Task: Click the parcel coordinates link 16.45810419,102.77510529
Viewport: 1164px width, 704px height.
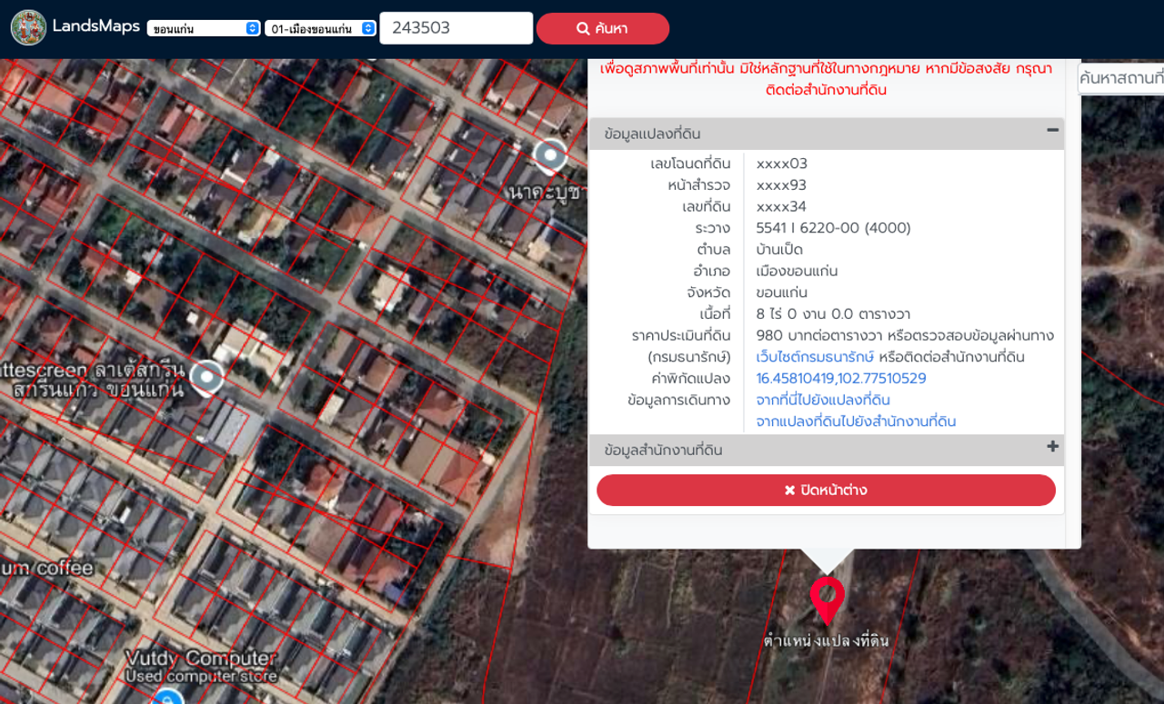Action: point(841,379)
